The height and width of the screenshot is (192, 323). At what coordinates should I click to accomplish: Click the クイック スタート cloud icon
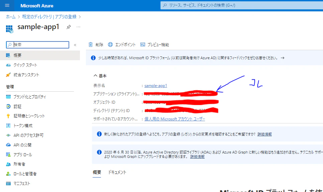click(8, 65)
